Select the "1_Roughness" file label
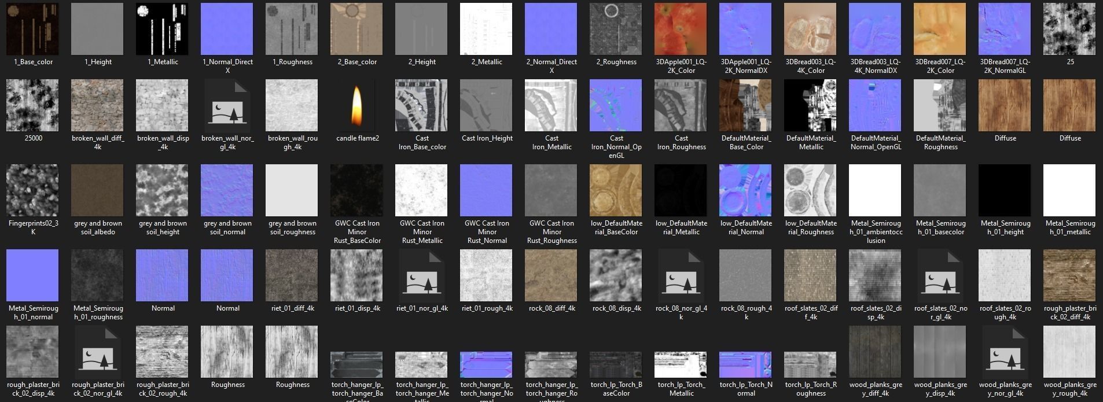This screenshot has height=402, width=1103. (292, 62)
